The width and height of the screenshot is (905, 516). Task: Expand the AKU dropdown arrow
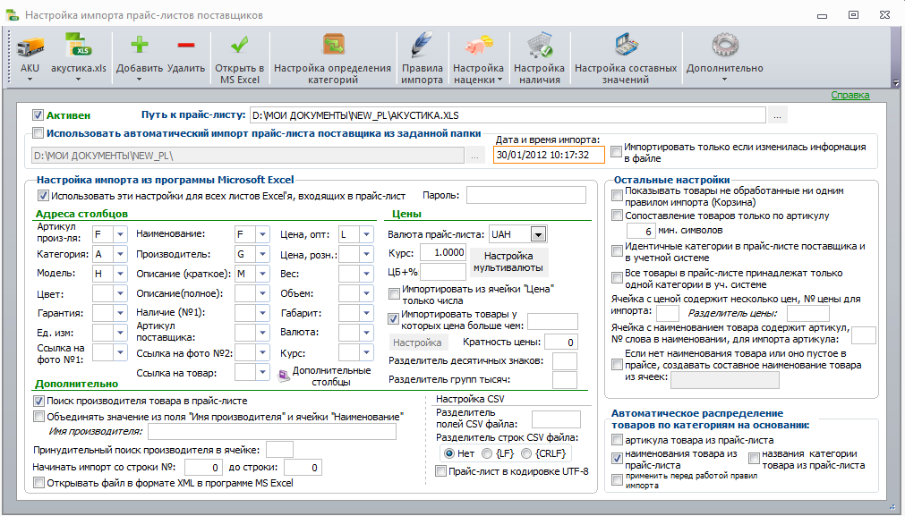pos(30,80)
